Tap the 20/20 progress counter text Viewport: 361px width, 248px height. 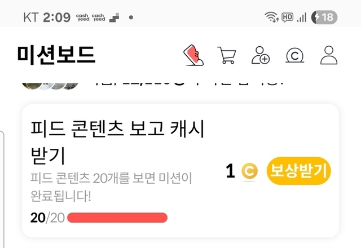tap(47, 218)
